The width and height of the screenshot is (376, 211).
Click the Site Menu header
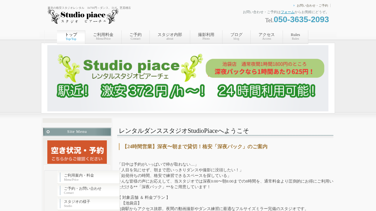tap(77, 132)
